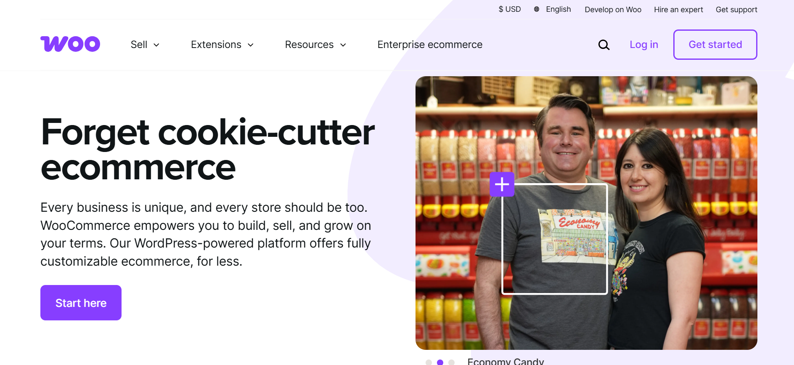Click the Woo logo
This screenshot has width=794, height=365.
coord(70,44)
